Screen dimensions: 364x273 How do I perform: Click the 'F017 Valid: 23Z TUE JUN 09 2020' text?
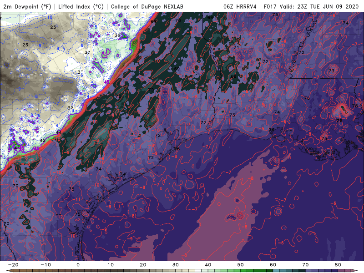pyautogui.click(x=311, y=6)
